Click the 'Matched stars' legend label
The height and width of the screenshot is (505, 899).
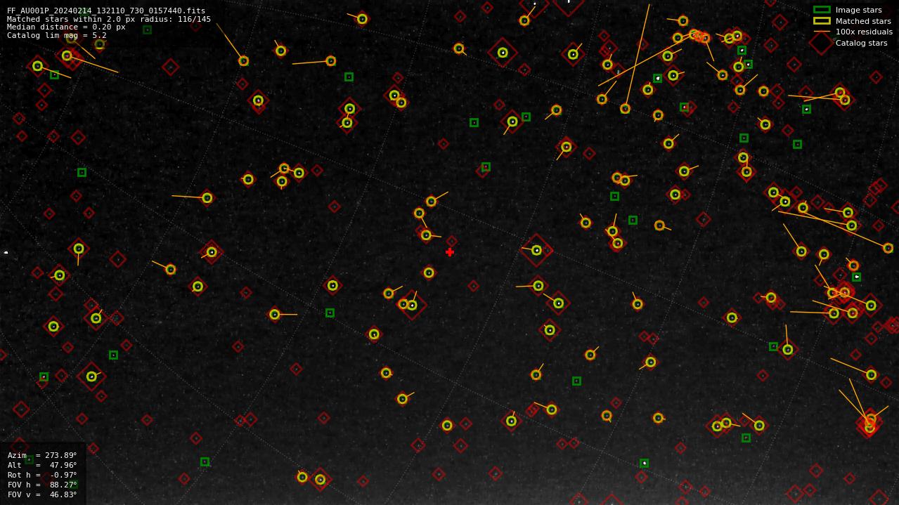click(x=863, y=21)
